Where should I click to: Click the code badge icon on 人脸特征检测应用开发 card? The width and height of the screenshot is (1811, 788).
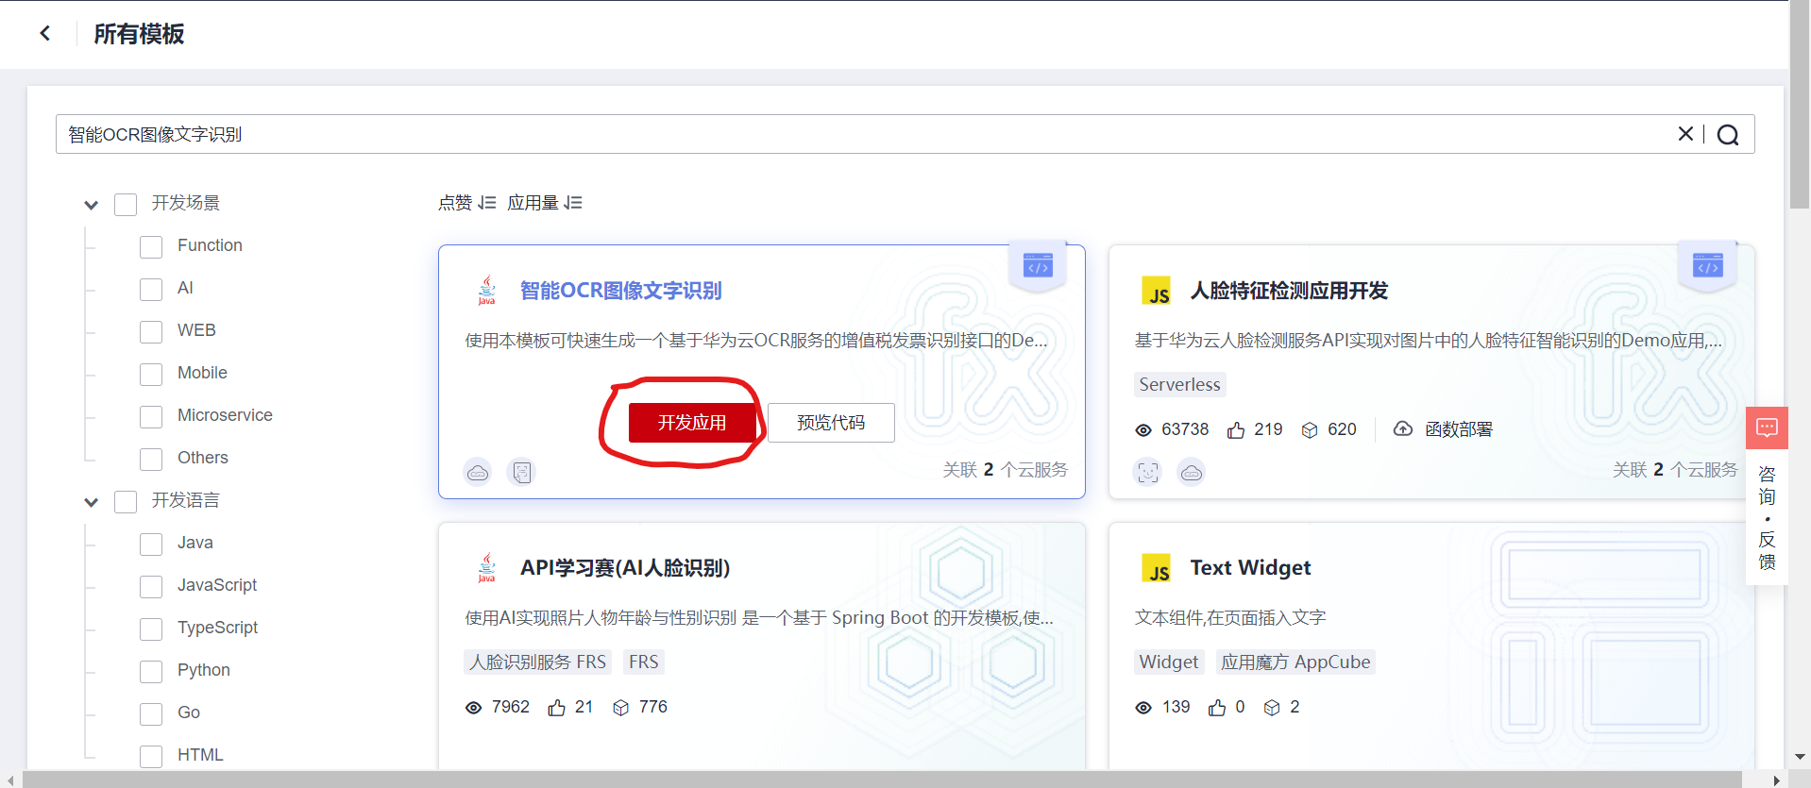(1708, 266)
